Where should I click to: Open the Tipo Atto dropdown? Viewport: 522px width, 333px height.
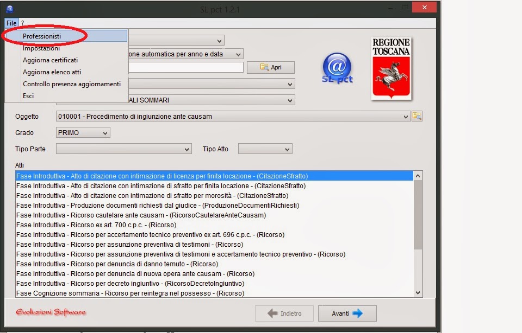(x=287, y=149)
